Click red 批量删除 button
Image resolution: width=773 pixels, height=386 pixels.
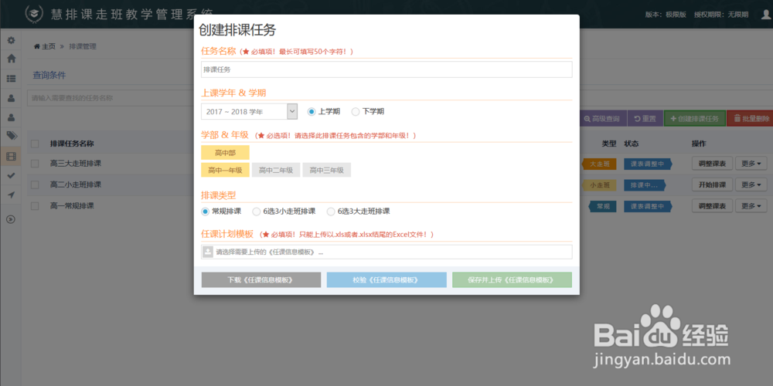click(750, 119)
